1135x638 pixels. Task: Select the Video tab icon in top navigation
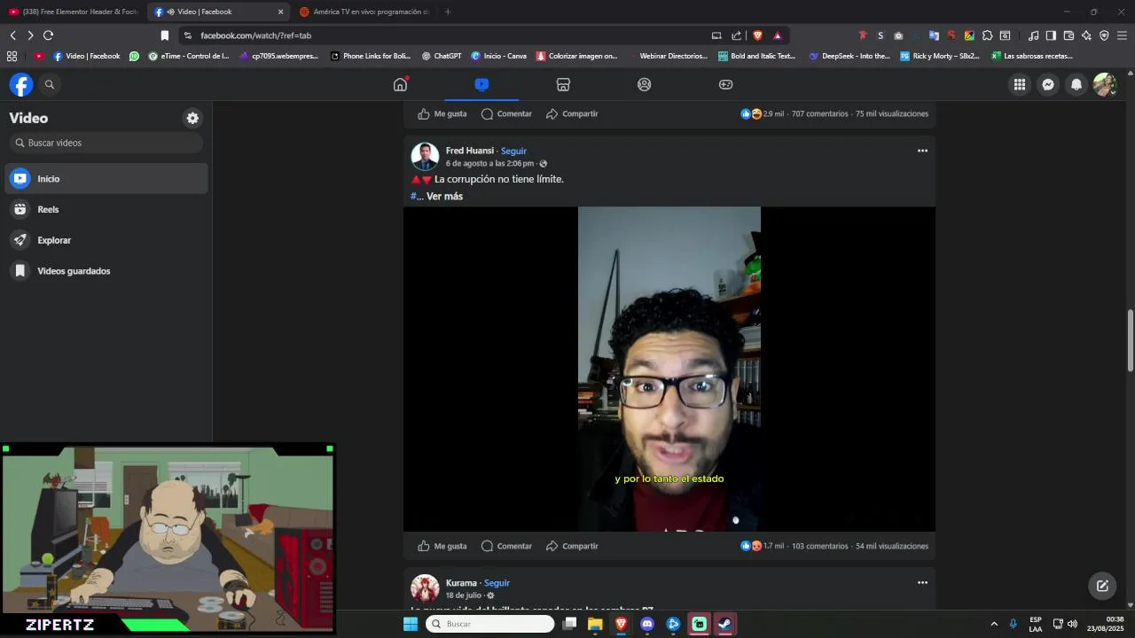click(x=481, y=84)
